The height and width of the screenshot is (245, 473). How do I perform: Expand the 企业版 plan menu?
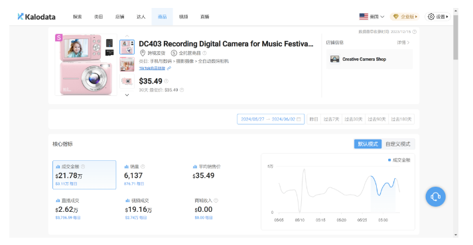tap(405, 17)
